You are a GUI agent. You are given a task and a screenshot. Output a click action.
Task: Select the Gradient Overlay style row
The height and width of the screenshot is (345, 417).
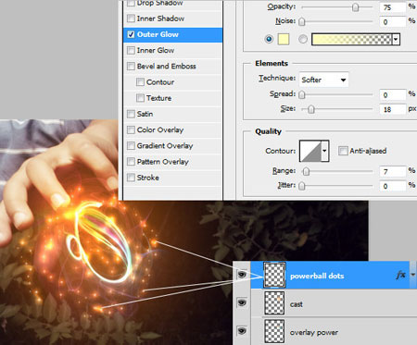[x=172, y=146]
